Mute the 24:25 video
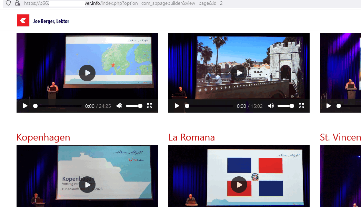The image size is (361, 207). 119,106
